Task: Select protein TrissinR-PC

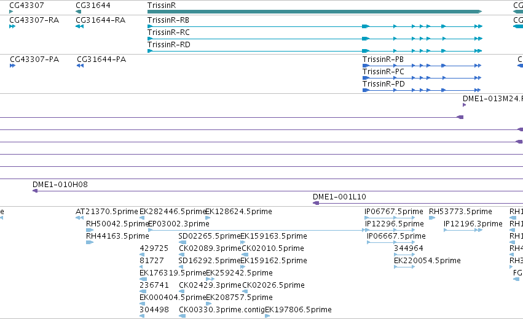Action: 383,72
